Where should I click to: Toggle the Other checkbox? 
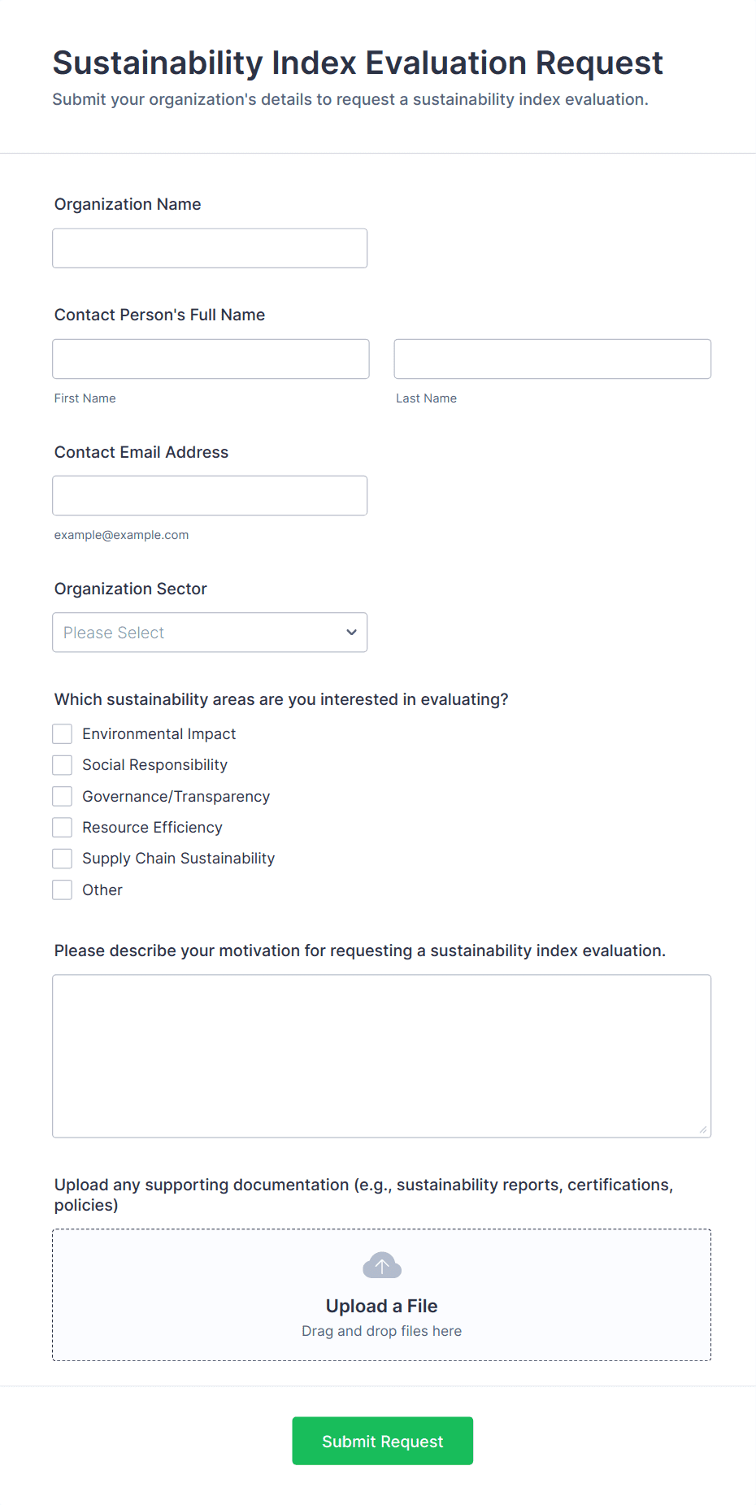coord(63,890)
